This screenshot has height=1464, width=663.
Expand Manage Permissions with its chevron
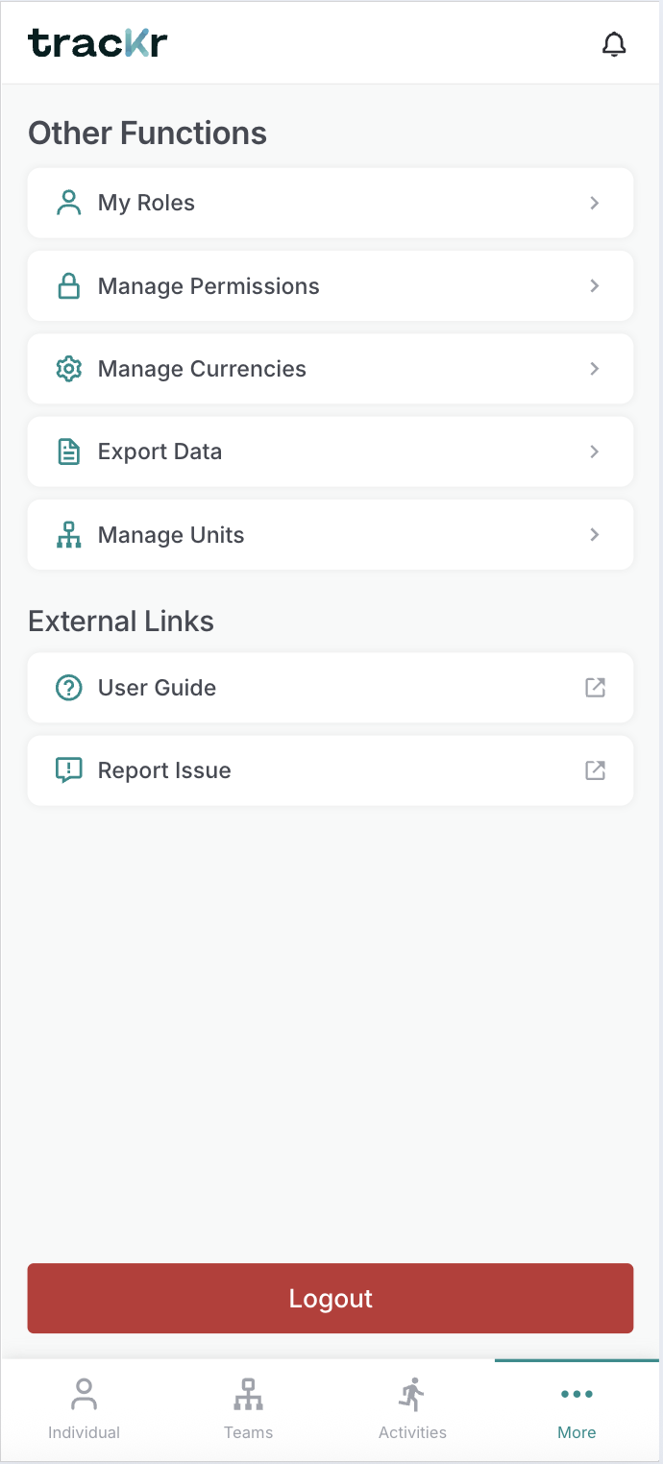pyautogui.click(x=595, y=286)
